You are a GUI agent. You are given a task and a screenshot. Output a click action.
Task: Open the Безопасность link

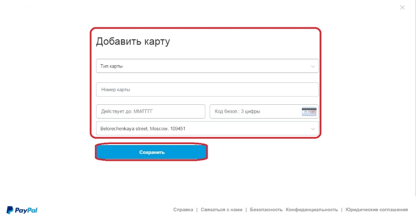(266, 210)
